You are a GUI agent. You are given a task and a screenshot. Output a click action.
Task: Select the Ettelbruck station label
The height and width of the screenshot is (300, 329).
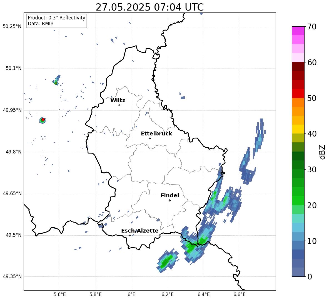click(x=156, y=134)
